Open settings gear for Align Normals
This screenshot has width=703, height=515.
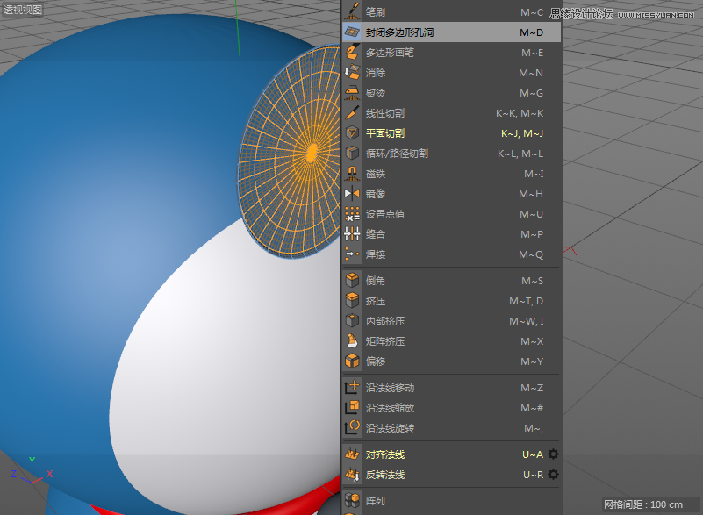tap(553, 454)
